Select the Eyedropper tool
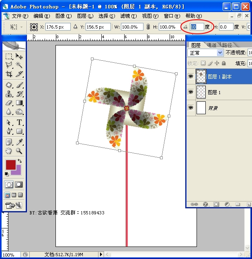This screenshot has width=252, height=259. [19, 142]
